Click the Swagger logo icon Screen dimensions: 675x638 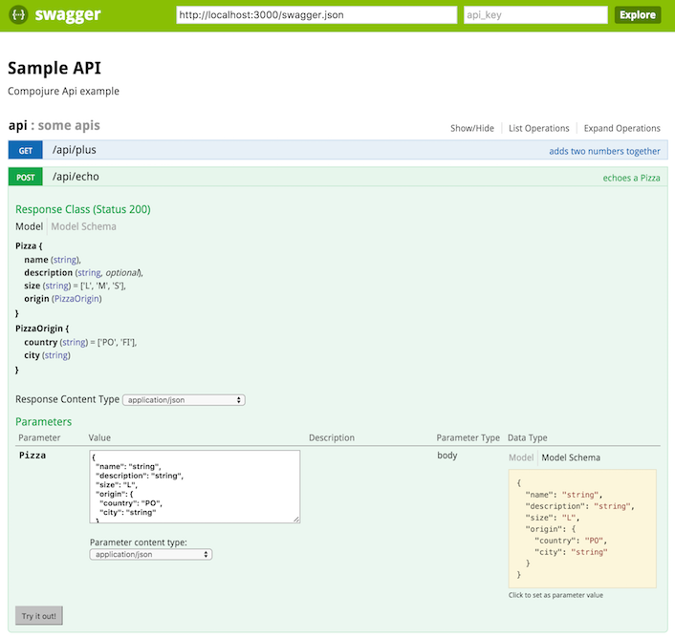click(19, 14)
